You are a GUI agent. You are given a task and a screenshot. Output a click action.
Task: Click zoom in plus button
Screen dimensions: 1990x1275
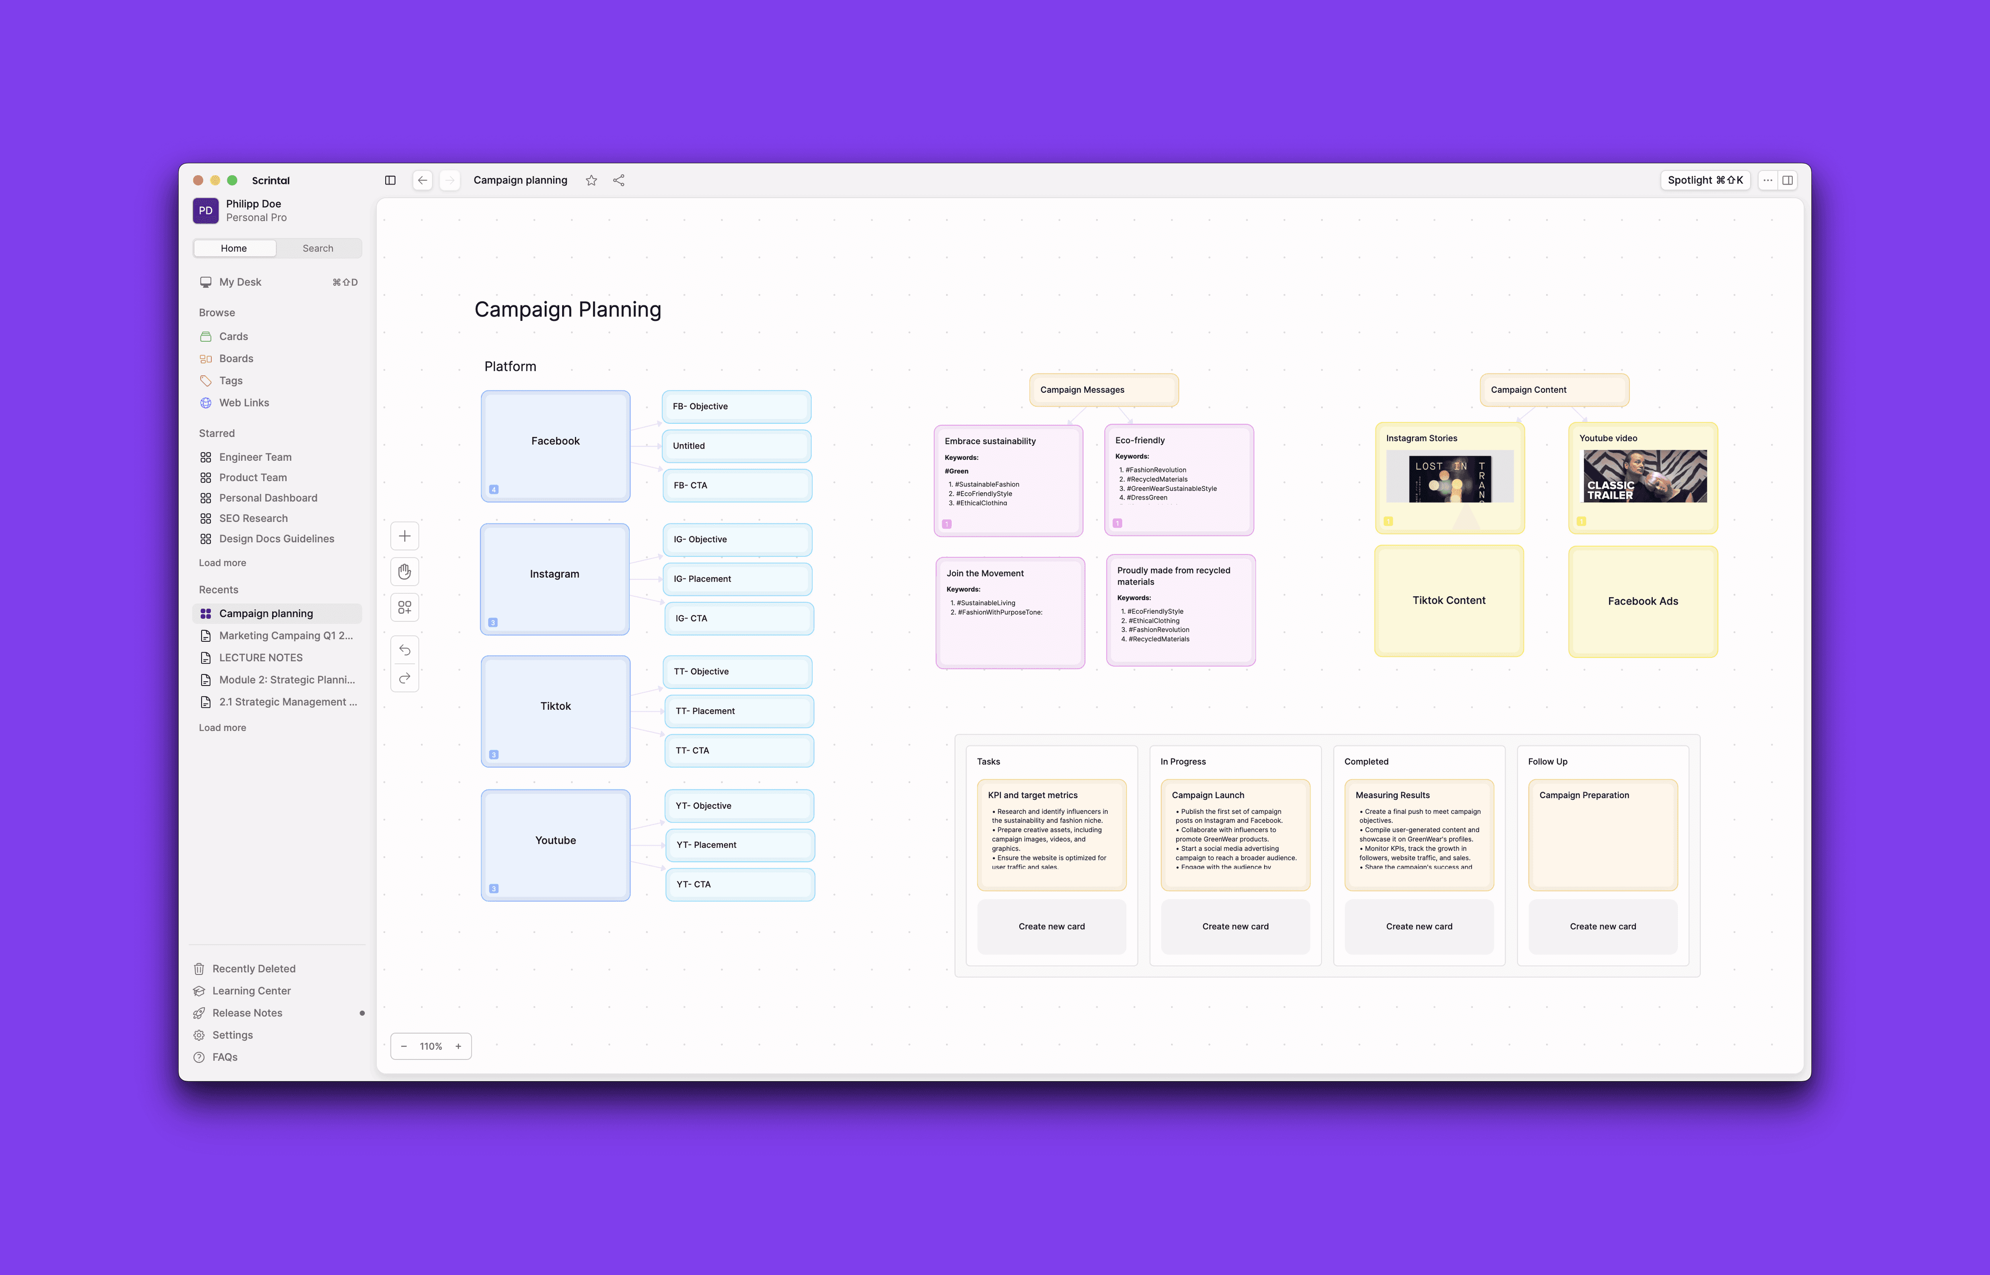coord(458,1046)
